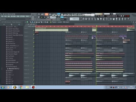Screen dimensions: 136x102
Task: Toggle mute switch on Track 6
Action: (34, 52)
